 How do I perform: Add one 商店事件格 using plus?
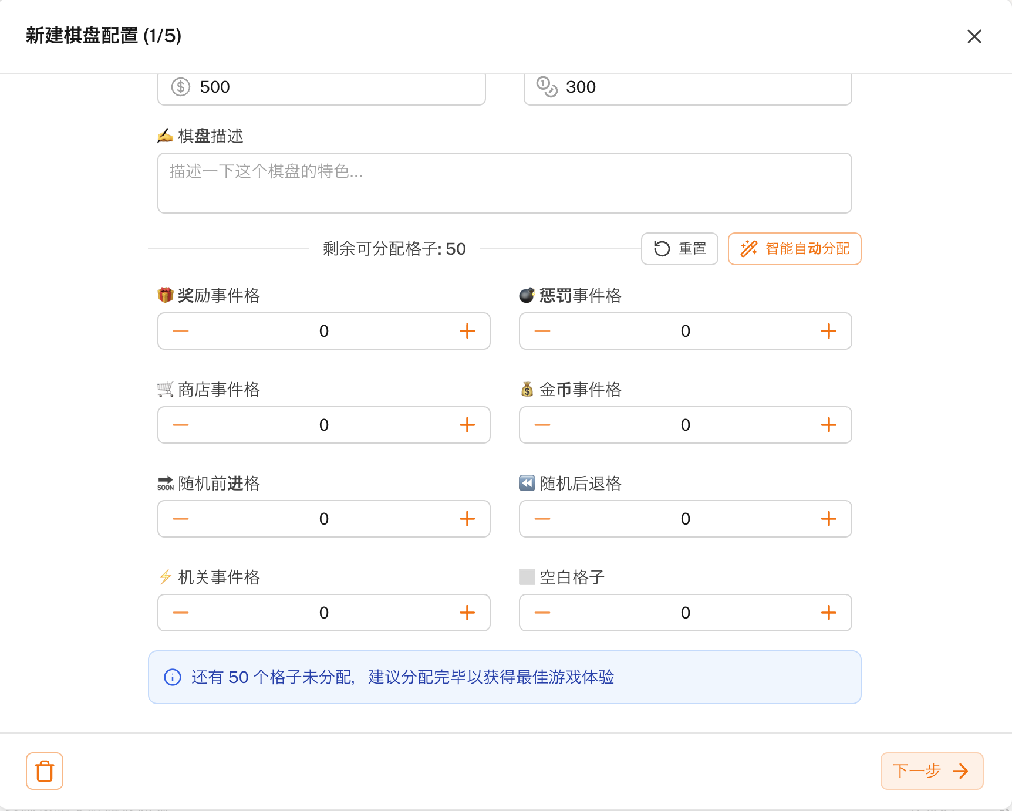point(467,425)
